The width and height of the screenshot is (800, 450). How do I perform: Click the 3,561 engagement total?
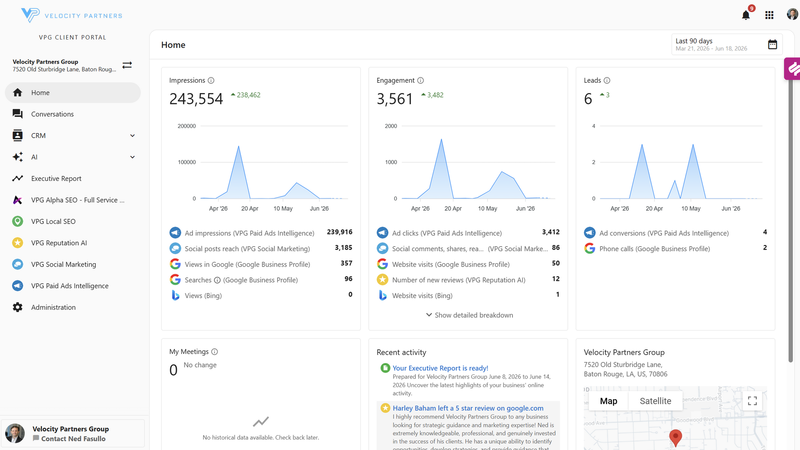click(395, 99)
